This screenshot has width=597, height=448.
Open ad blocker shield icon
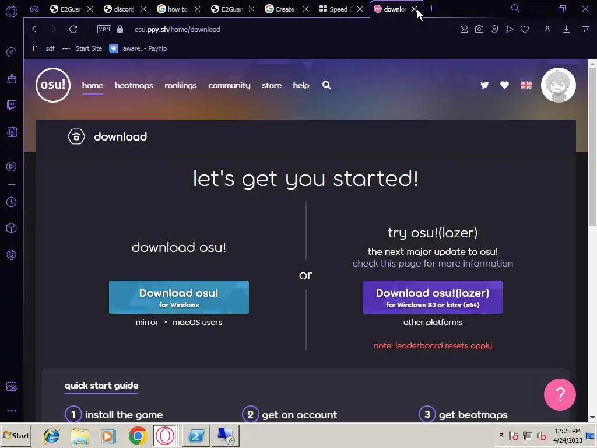[494, 29]
